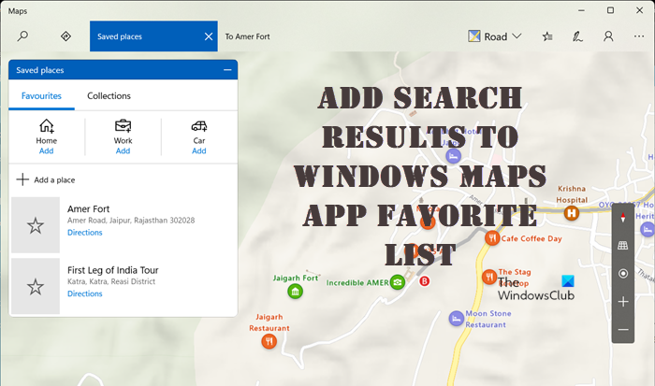This screenshot has width=655, height=386.
Task: Open the Directions diamond icon
Action: [65, 36]
